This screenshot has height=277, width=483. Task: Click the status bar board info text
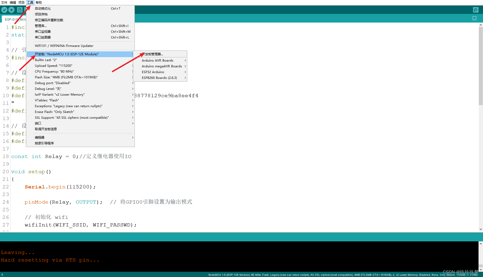pos(343,275)
